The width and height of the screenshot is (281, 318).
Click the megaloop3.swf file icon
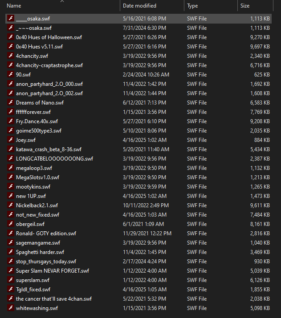11,168
